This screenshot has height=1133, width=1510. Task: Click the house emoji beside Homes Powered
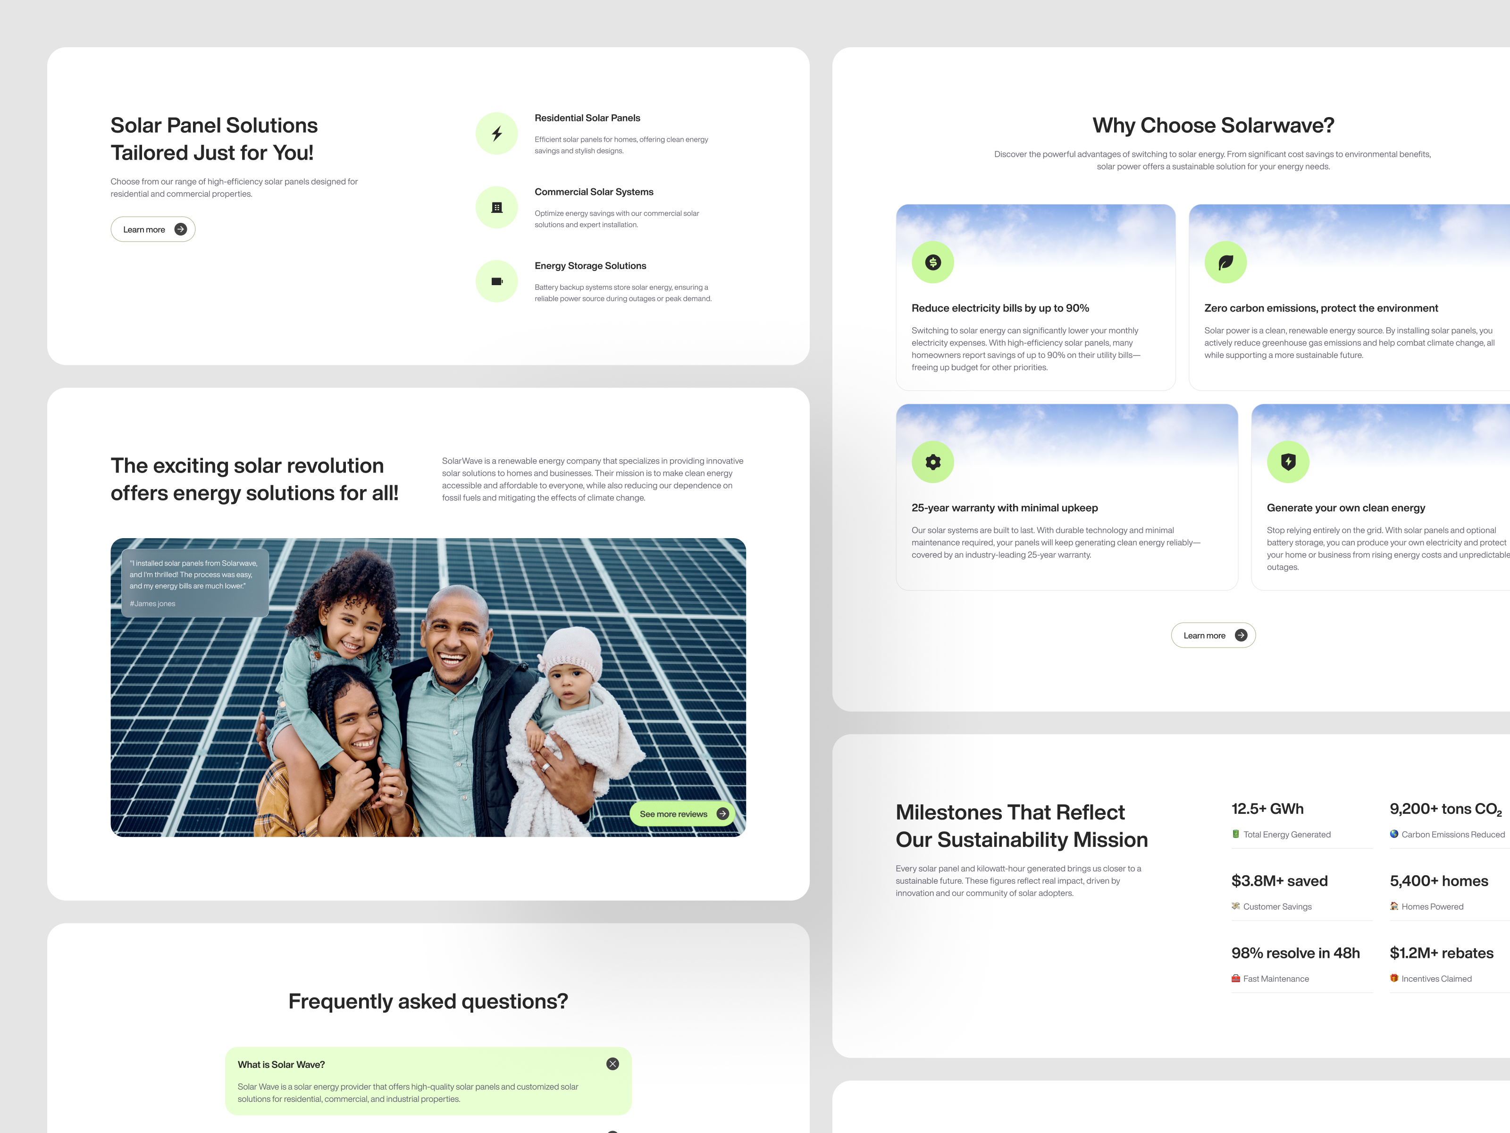(x=1394, y=906)
